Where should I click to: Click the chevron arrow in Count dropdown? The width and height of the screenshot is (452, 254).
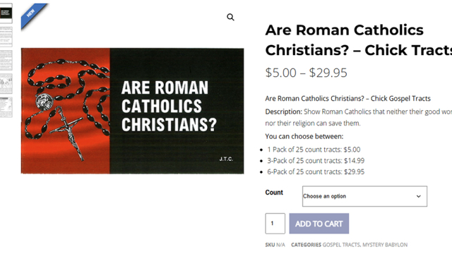[x=419, y=196]
